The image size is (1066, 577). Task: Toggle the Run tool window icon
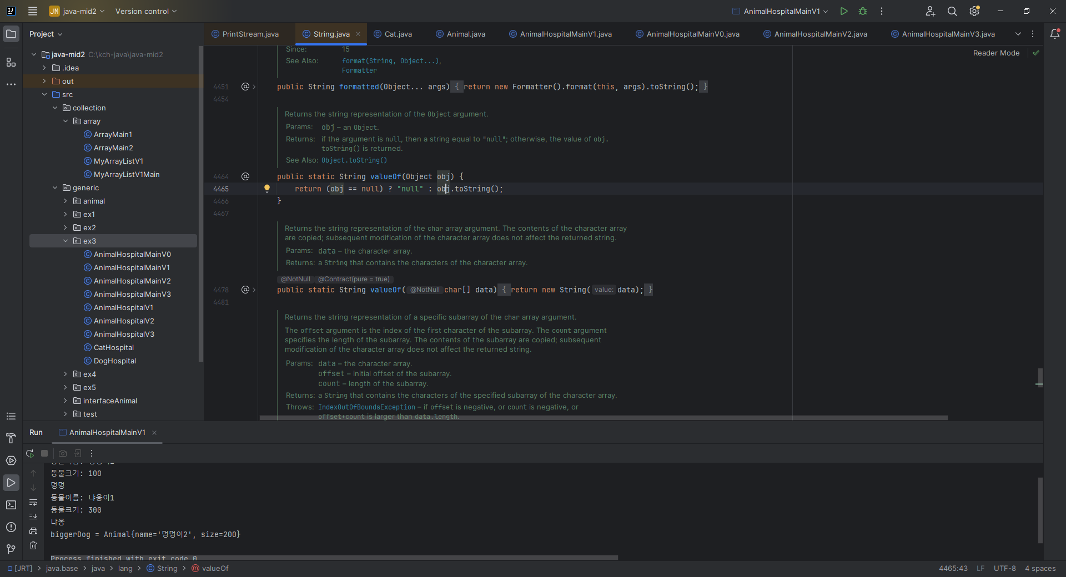(11, 483)
